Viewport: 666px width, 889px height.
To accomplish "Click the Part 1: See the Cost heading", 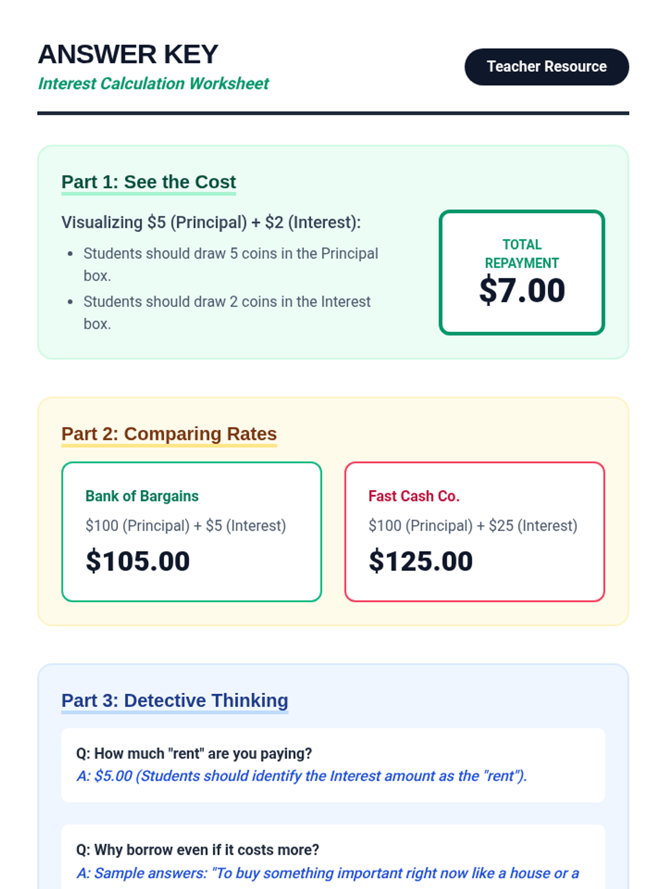I will 149,182.
